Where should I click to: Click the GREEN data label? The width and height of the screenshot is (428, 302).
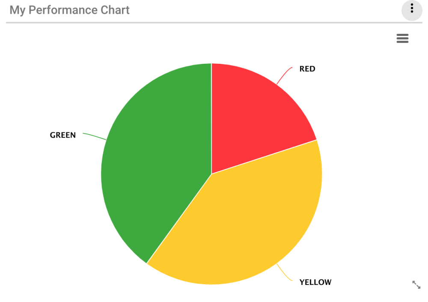coord(63,135)
